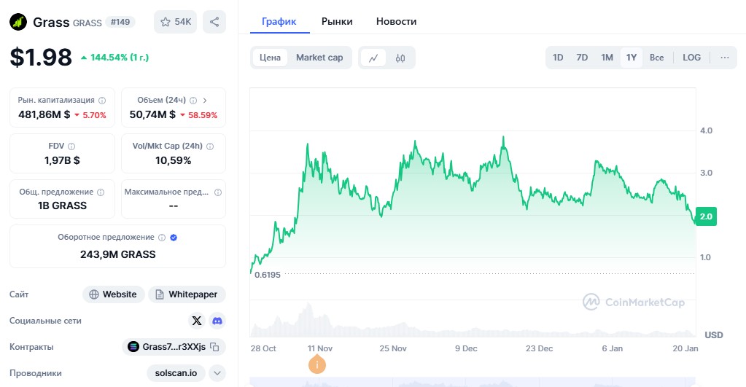
Task: Toggle LOG scale on chart
Action: 691,58
